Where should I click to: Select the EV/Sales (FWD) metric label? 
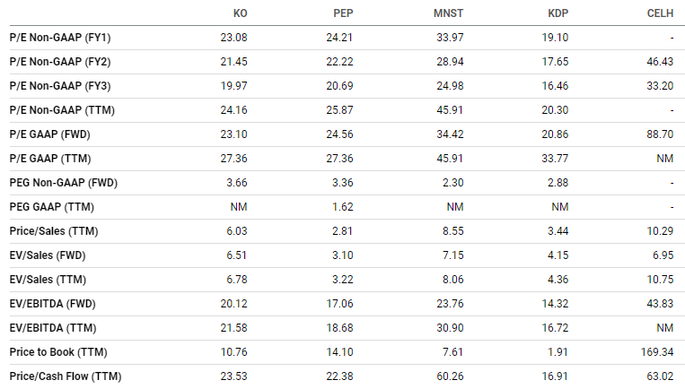[x=48, y=255]
